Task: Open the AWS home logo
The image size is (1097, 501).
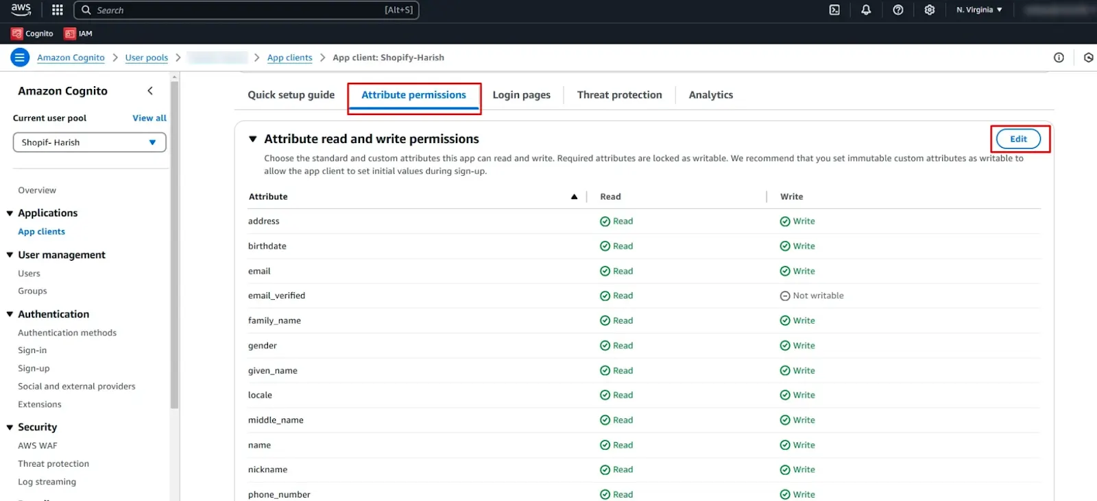Action: tap(21, 10)
